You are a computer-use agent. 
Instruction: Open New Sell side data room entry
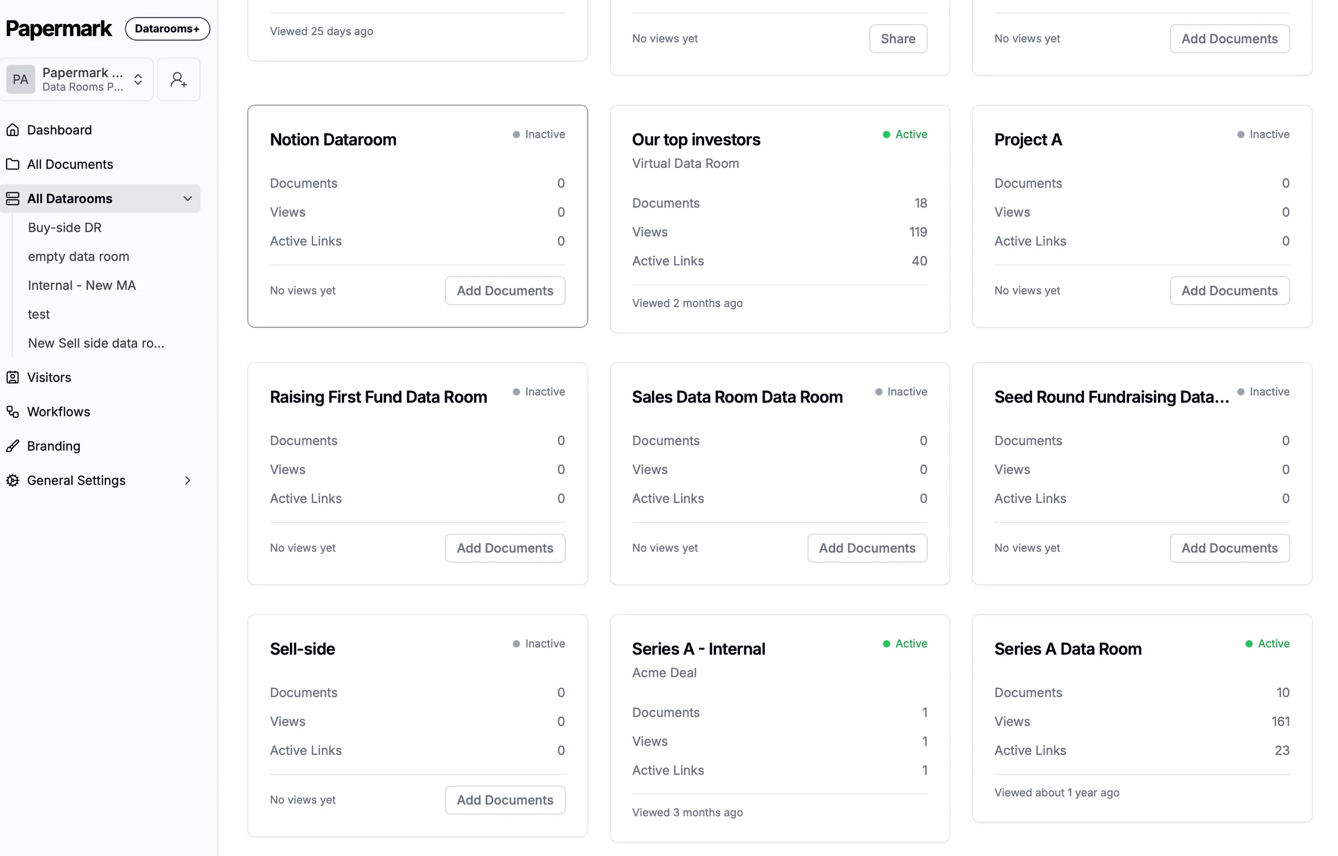coord(96,343)
